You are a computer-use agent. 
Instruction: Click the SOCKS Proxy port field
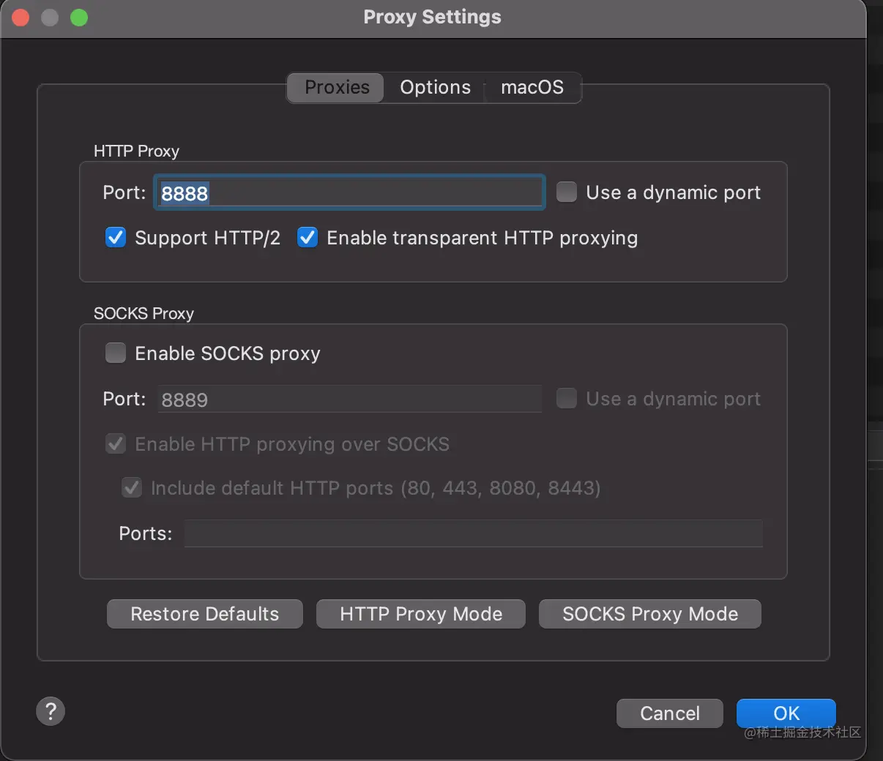pyautogui.click(x=349, y=400)
